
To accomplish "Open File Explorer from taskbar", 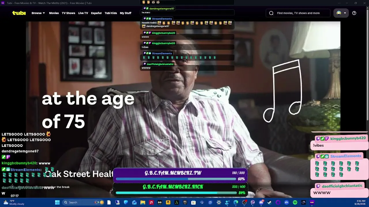I will tap(143, 202).
